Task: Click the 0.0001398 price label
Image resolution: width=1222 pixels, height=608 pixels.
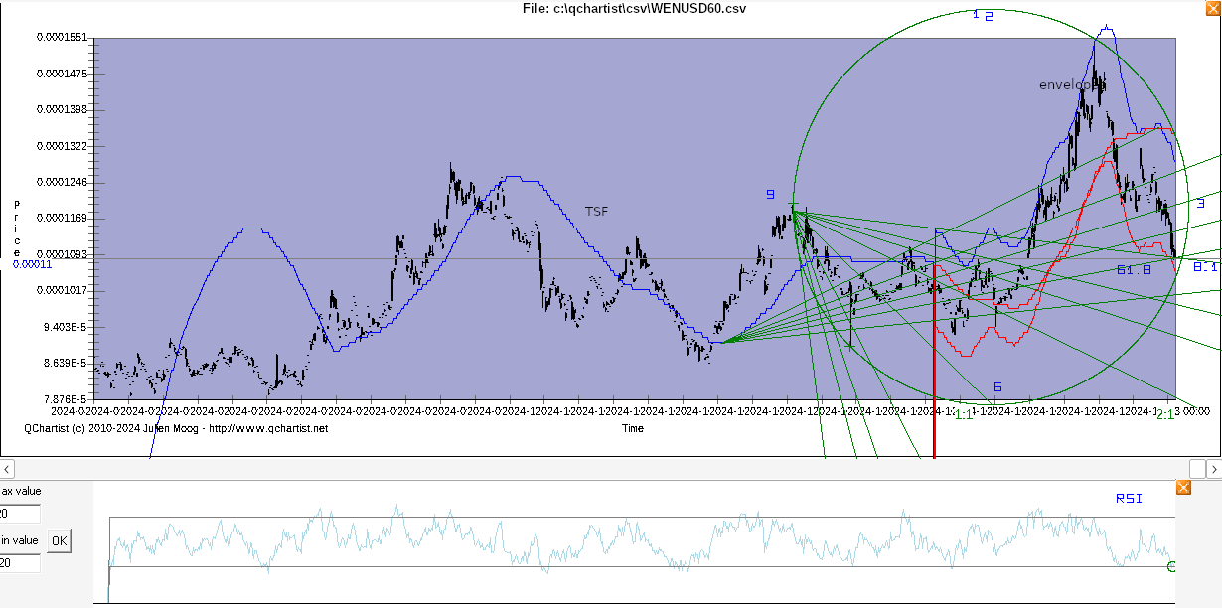Action: [63, 109]
